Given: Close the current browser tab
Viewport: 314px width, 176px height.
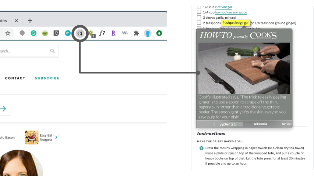Looking at the screenshot, I should click(x=17, y=21).
